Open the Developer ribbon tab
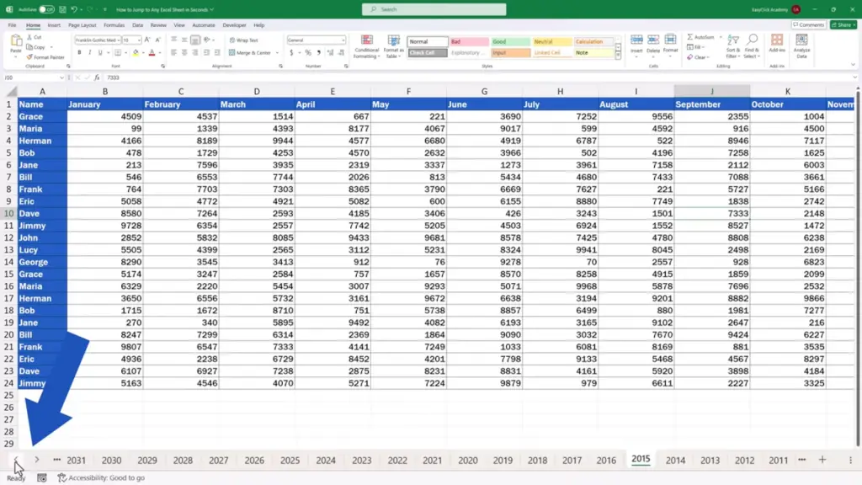 pyautogui.click(x=234, y=25)
